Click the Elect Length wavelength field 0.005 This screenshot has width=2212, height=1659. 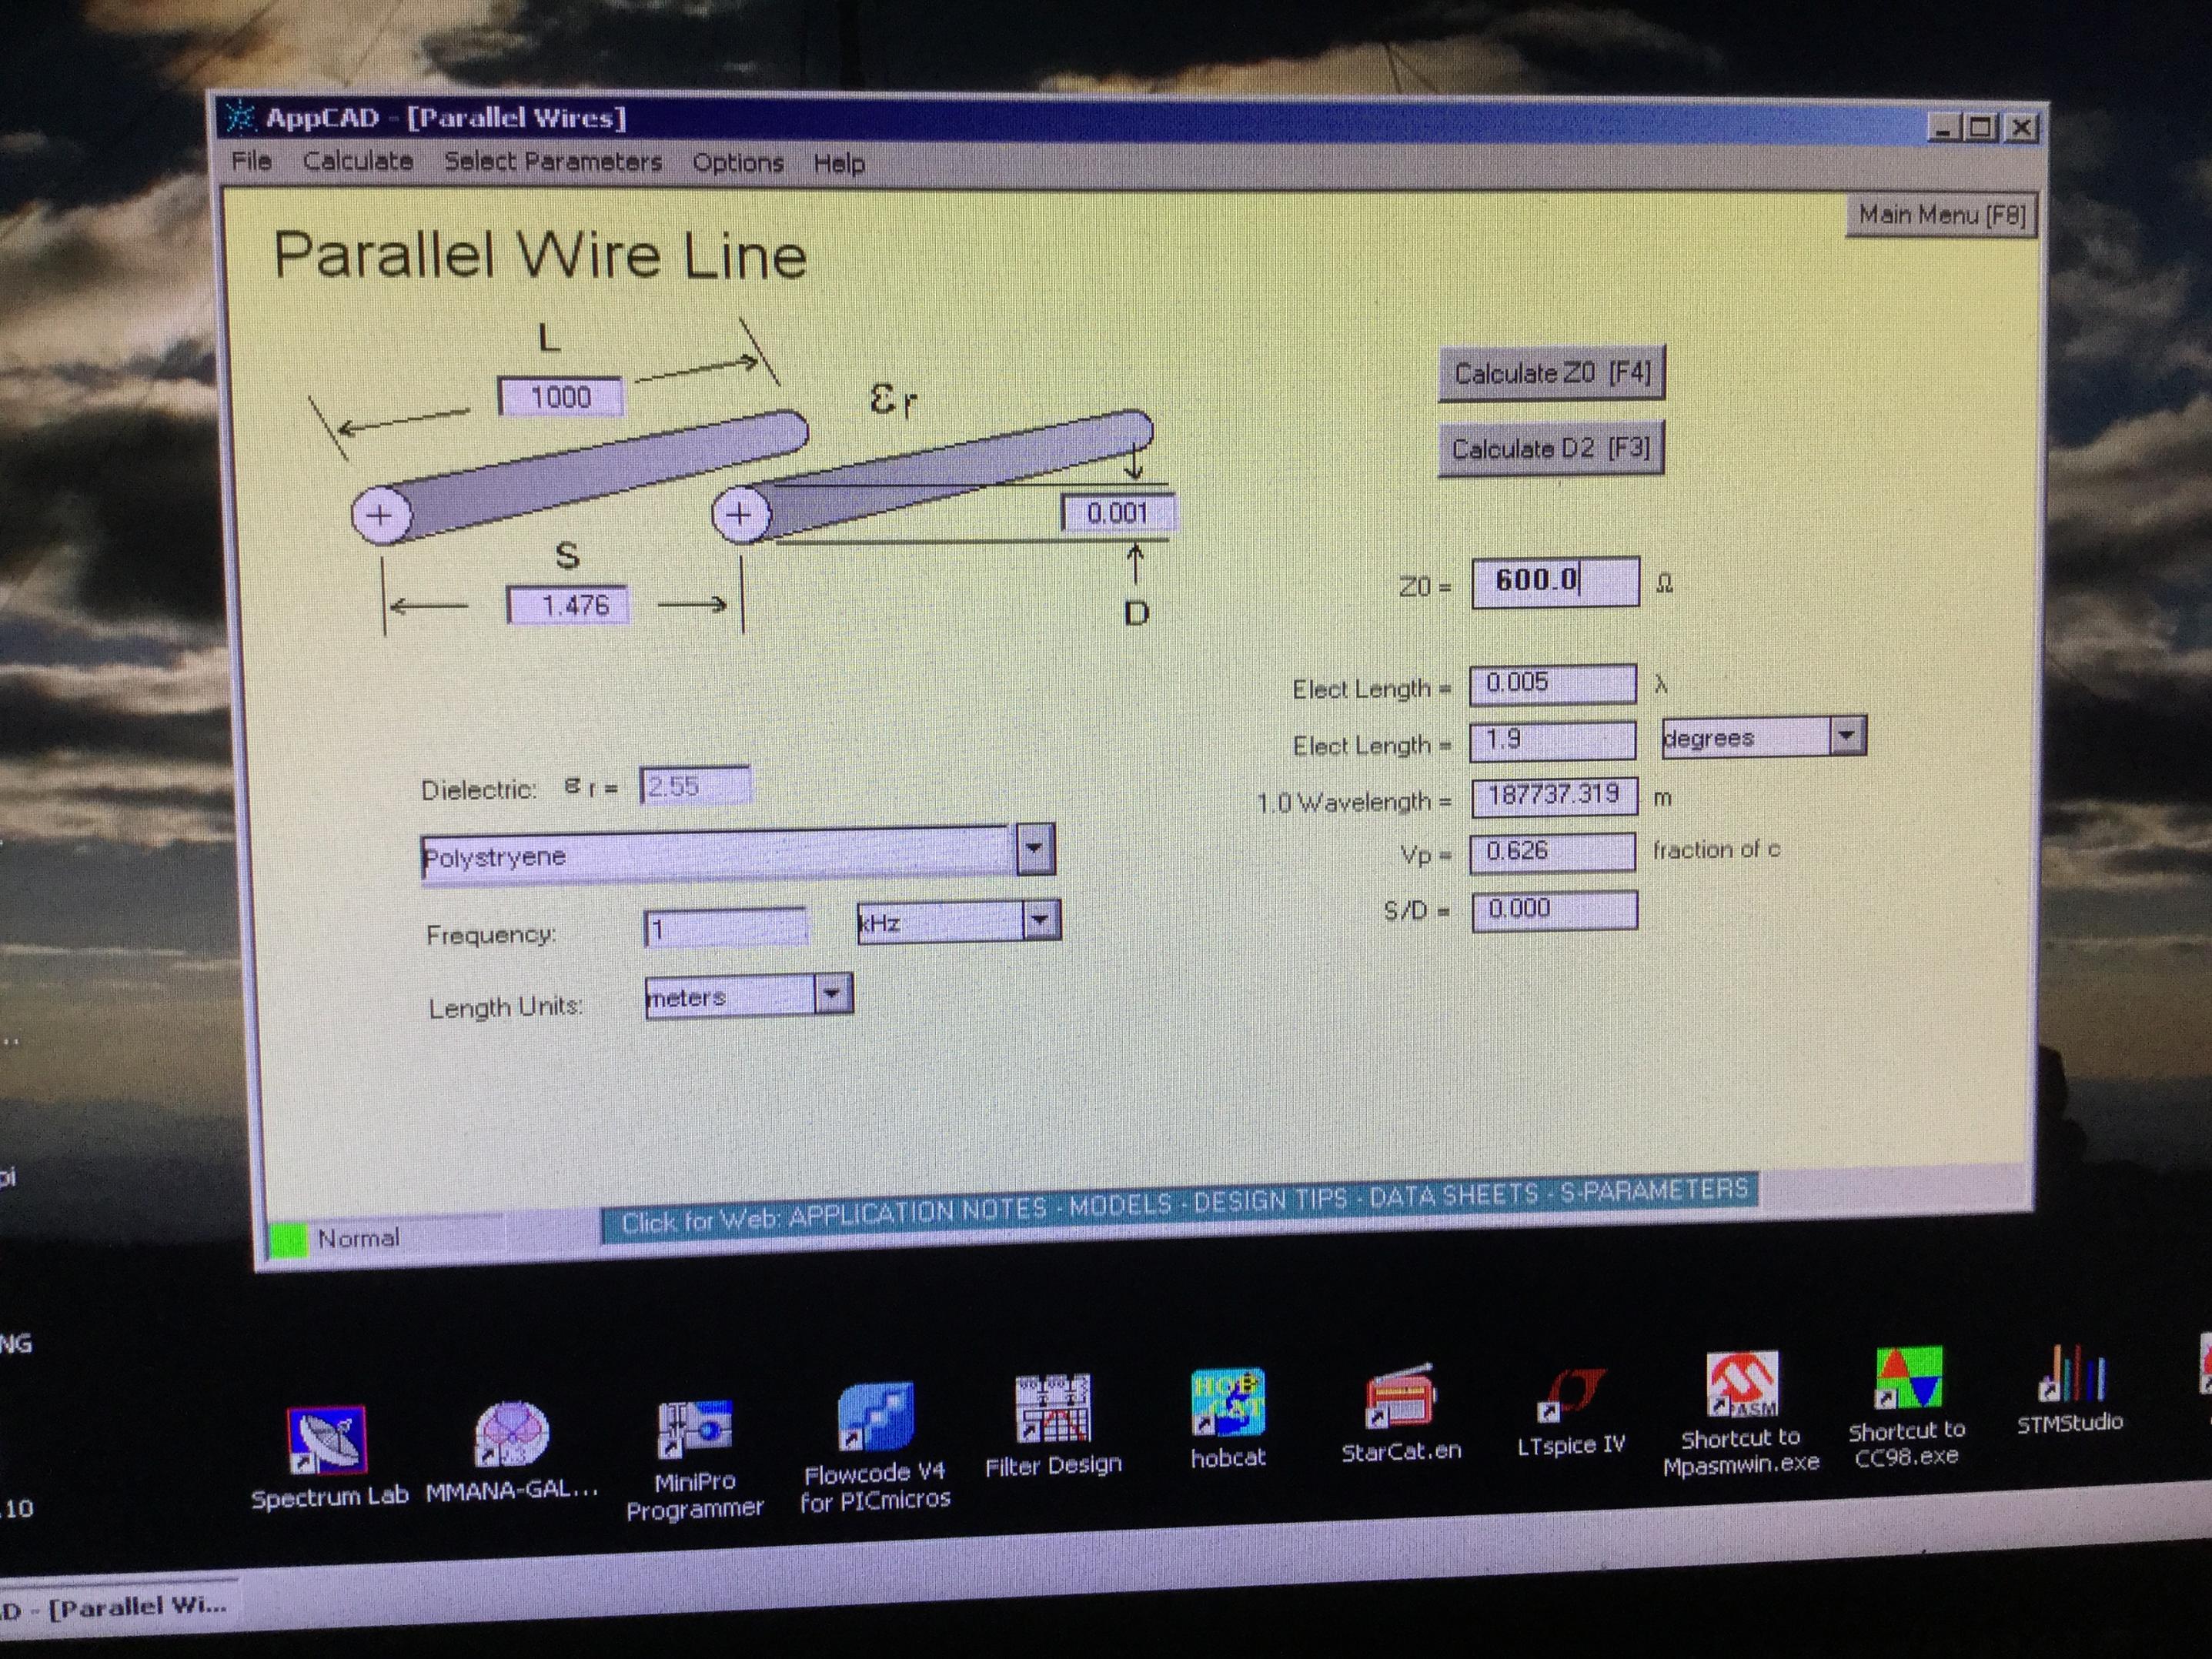click(x=1553, y=684)
